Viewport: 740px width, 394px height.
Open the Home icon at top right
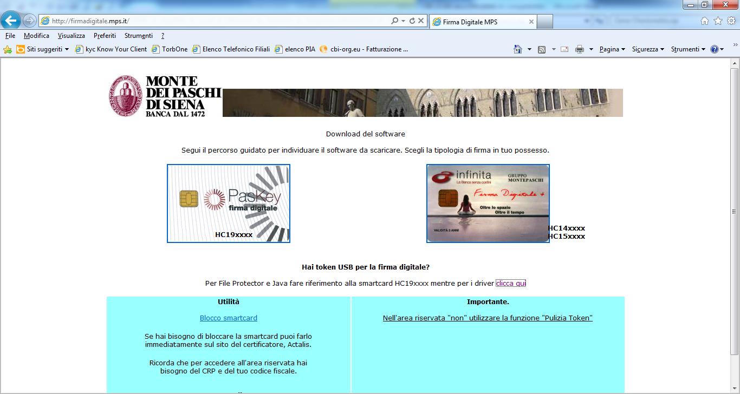coord(705,21)
